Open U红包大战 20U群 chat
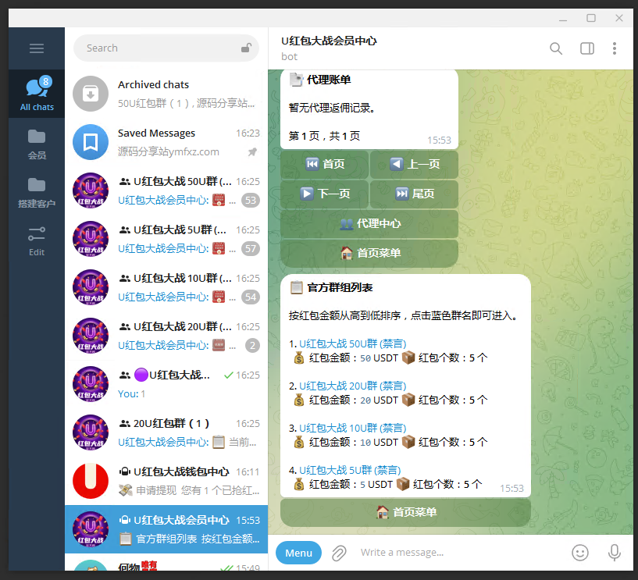The height and width of the screenshot is (580, 638). [x=166, y=336]
